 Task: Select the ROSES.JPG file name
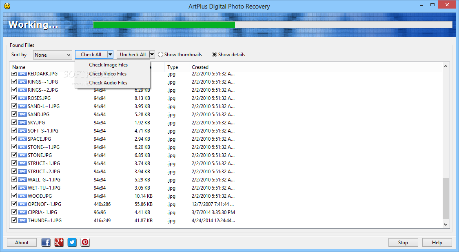point(39,98)
